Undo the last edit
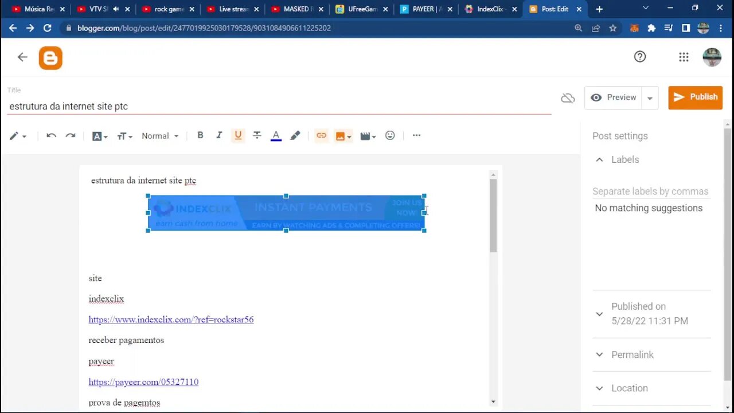Screen dimensions: 734x413 pos(51,135)
